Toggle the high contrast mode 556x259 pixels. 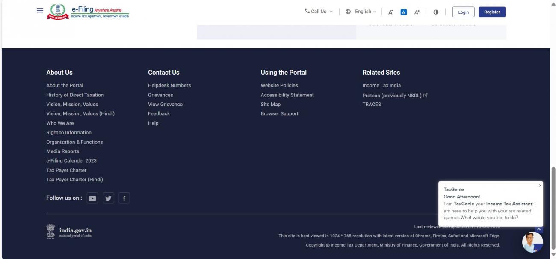(436, 12)
